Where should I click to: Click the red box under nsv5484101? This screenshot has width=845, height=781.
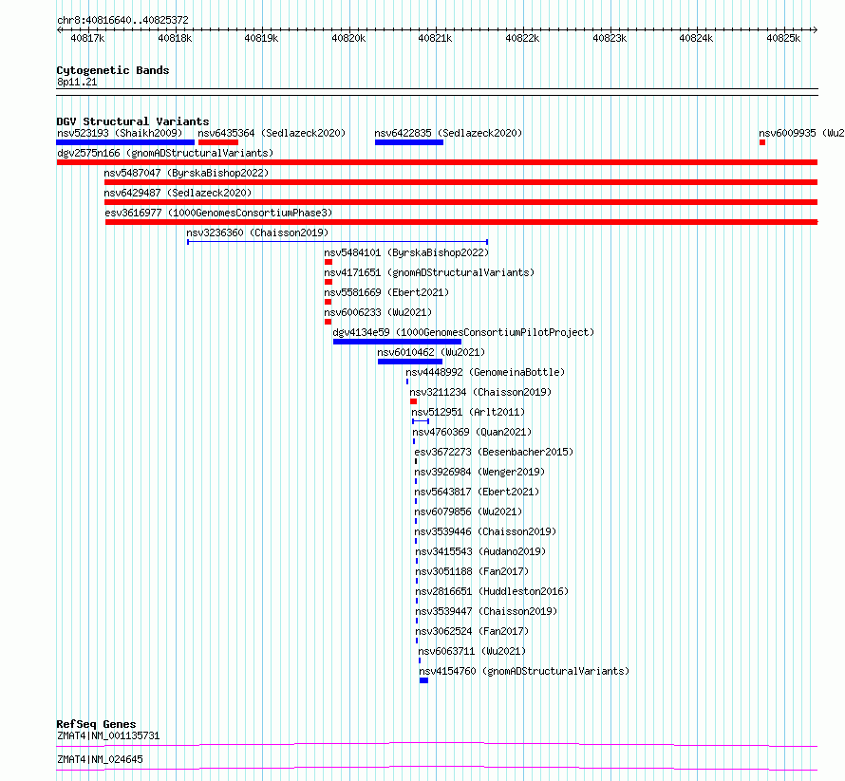pos(329,262)
